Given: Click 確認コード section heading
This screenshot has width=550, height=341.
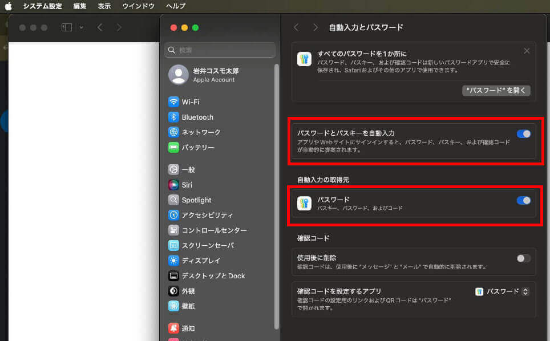Looking at the screenshot, I should tap(313, 238).
